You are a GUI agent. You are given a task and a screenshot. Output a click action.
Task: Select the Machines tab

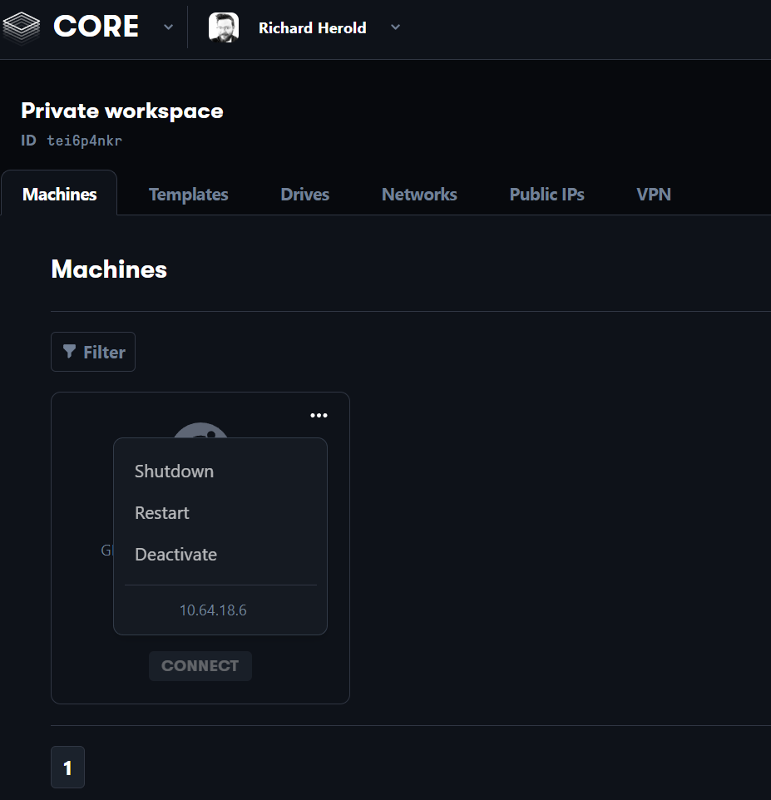coord(59,195)
